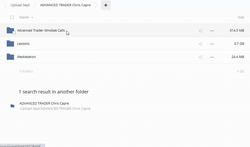This screenshot has width=250, height=147.
Task: Open more options for Mediatation folder
Action: tap(212, 57)
